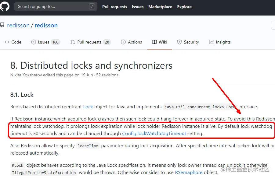
Task: Open the RSemaphore link
Action: (x=189, y=173)
